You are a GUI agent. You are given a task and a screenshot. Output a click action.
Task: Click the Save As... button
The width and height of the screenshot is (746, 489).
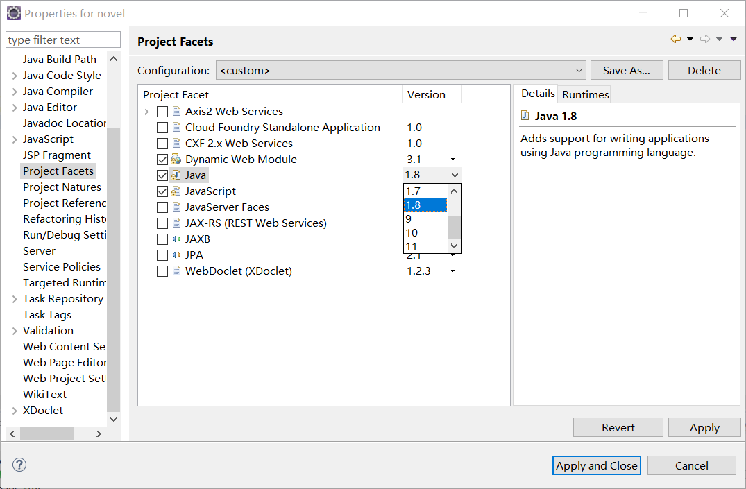[626, 70]
